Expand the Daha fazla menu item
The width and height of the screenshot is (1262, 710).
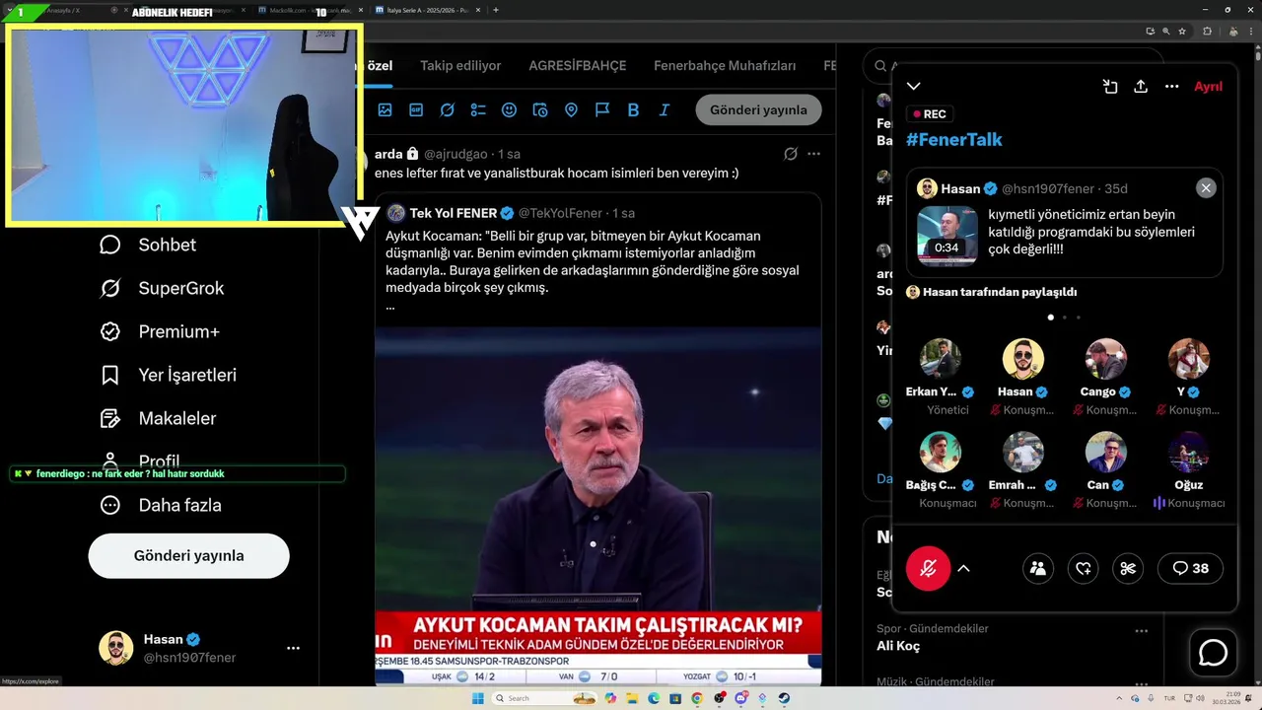click(161, 505)
